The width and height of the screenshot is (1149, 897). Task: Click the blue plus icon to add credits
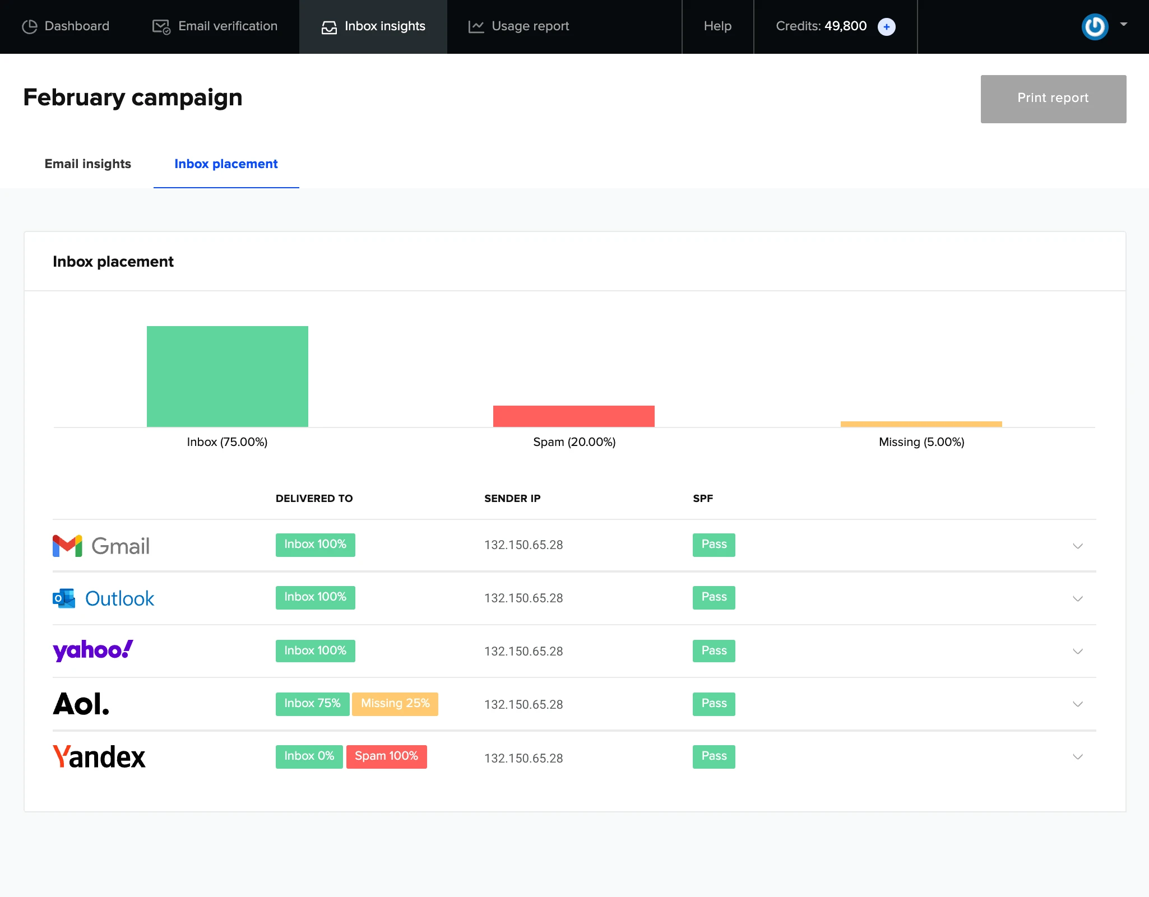click(x=886, y=26)
